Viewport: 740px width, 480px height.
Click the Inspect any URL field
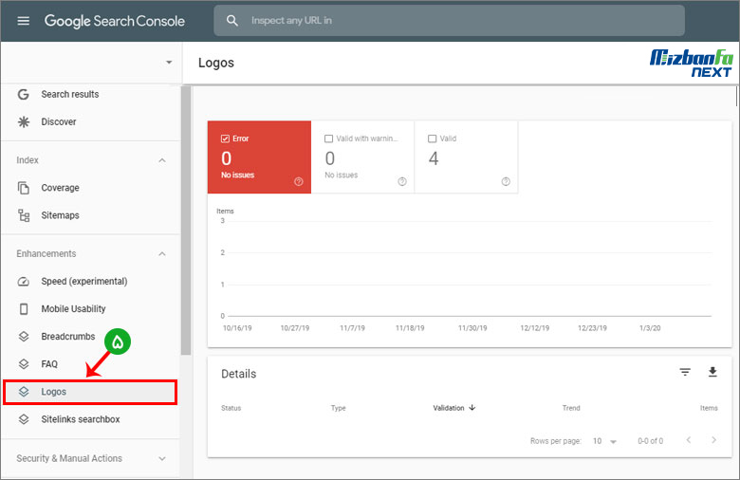point(449,20)
